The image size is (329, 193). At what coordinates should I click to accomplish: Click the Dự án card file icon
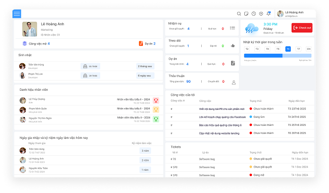point(233,63)
